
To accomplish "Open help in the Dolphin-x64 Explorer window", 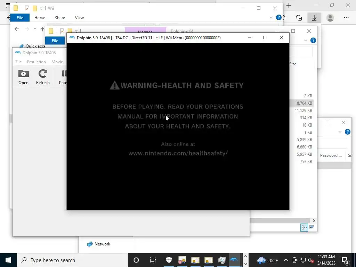I will point(313,40).
